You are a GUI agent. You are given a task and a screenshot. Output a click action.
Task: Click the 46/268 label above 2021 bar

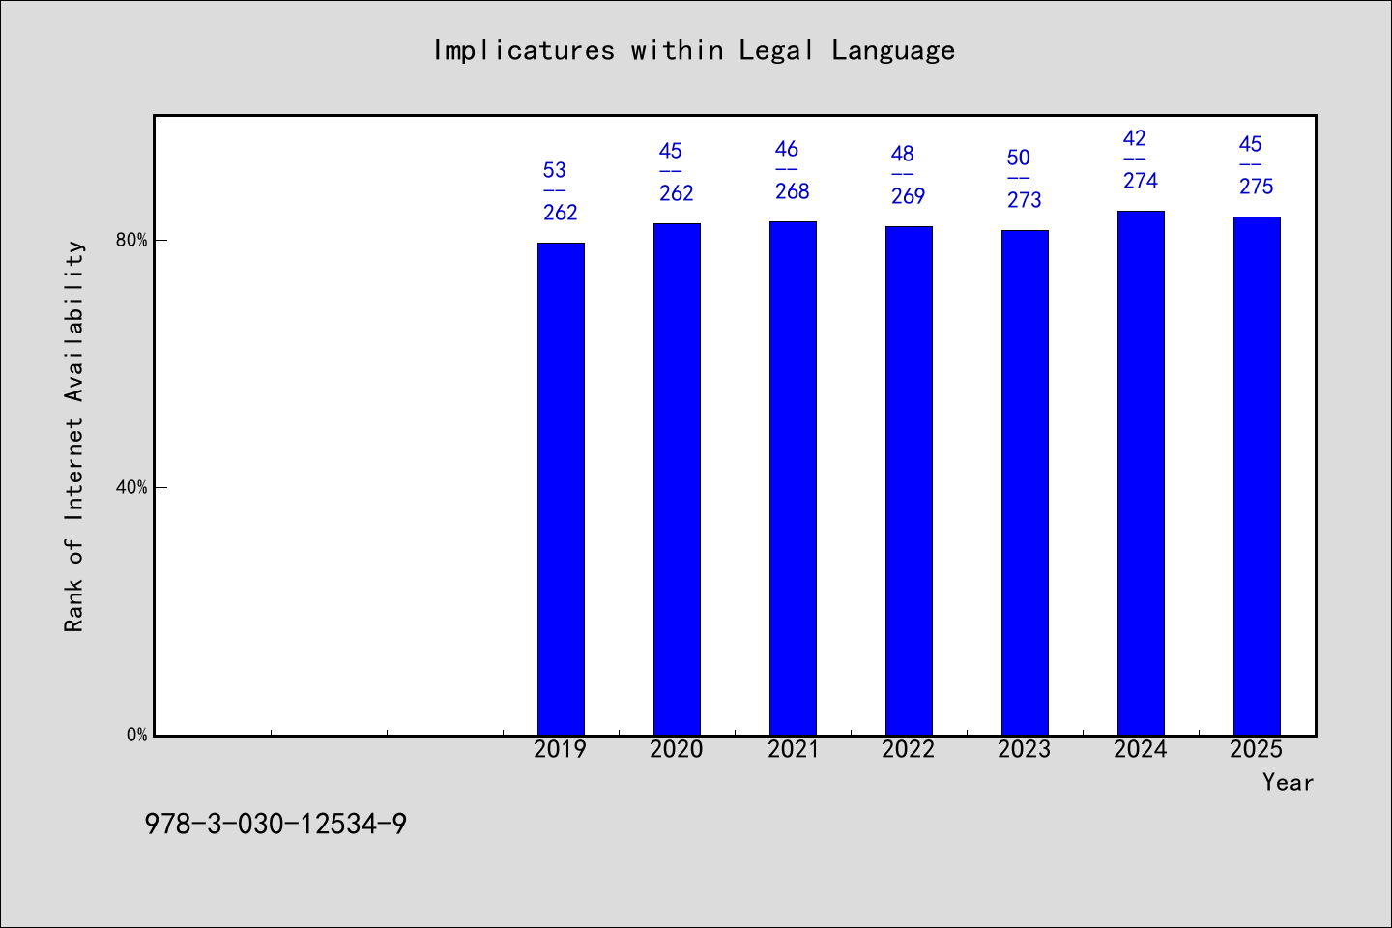pyautogui.click(x=793, y=170)
